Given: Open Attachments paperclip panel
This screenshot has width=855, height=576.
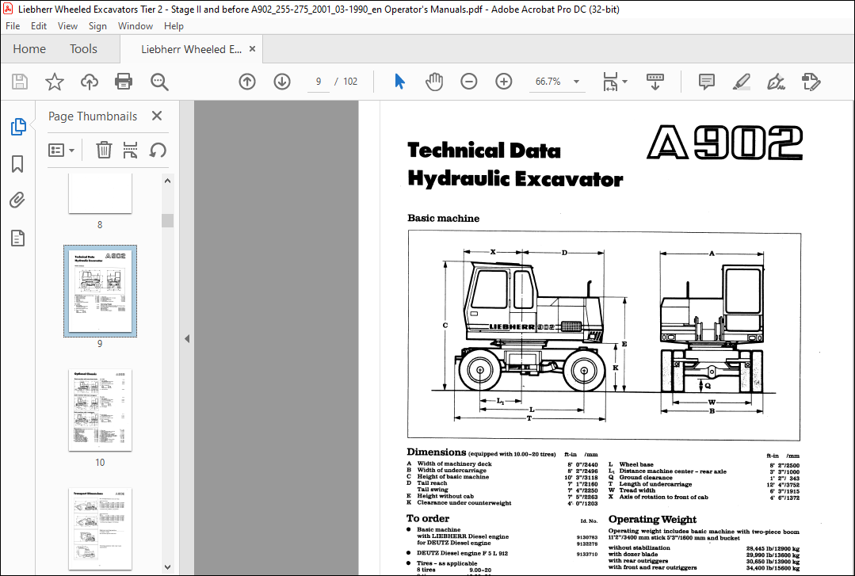Looking at the screenshot, I should point(17,200).
